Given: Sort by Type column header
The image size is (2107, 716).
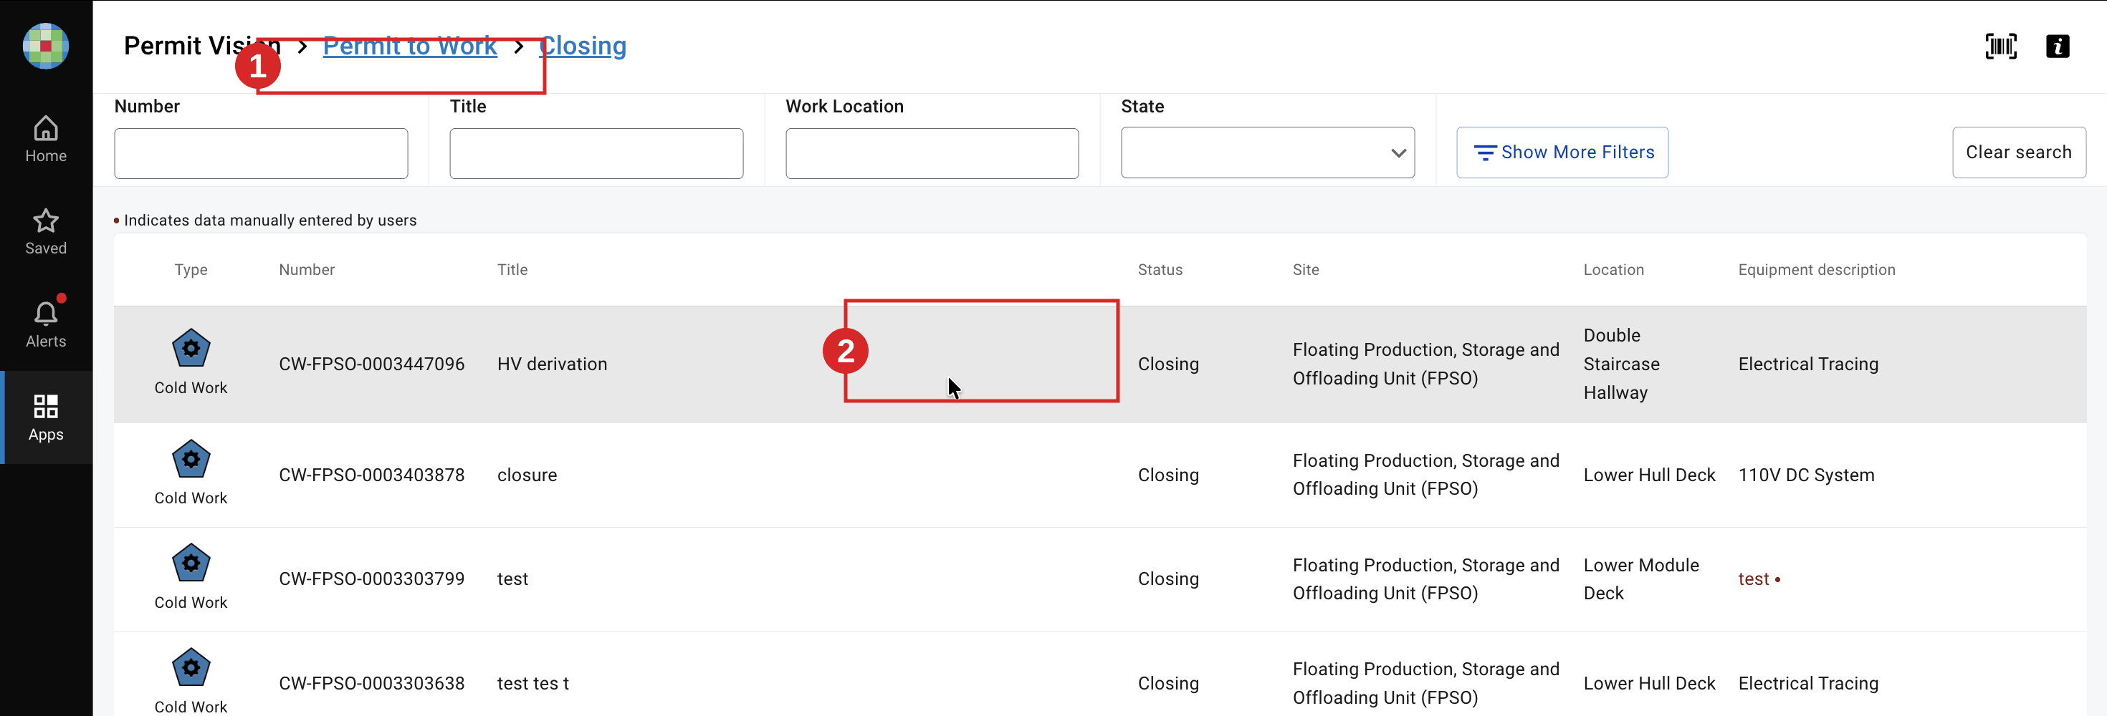Looking at the screenshot, I should point(191,270).
